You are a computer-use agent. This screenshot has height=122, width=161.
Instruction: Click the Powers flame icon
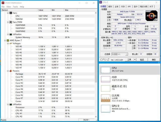(x=11, y=71)
